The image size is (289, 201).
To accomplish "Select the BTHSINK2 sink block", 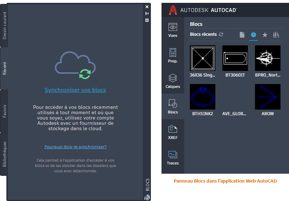I will (203, 97).
